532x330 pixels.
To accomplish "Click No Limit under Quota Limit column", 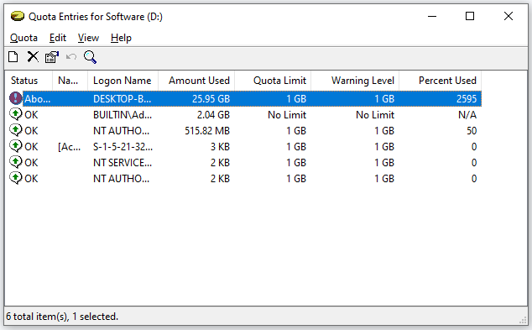I will [x=287, y=115].
